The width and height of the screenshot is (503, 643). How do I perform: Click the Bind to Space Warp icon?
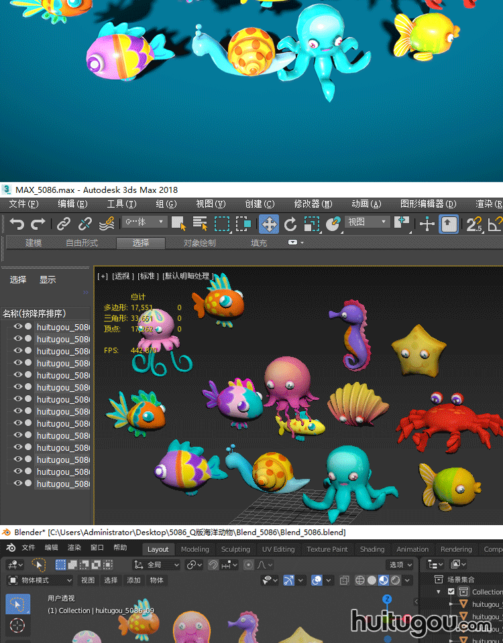click(x=106, y=224)
